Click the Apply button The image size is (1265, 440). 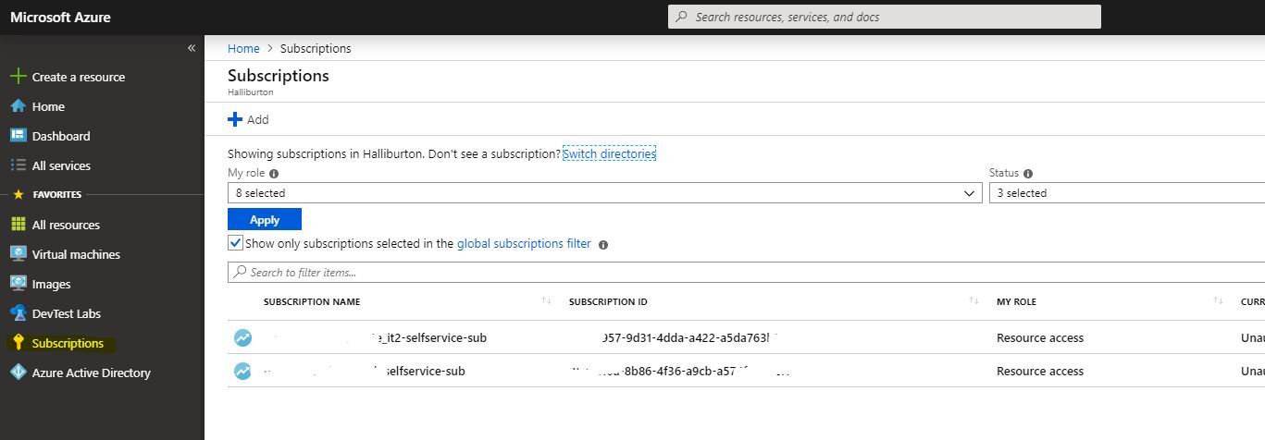tap(265, 219)
